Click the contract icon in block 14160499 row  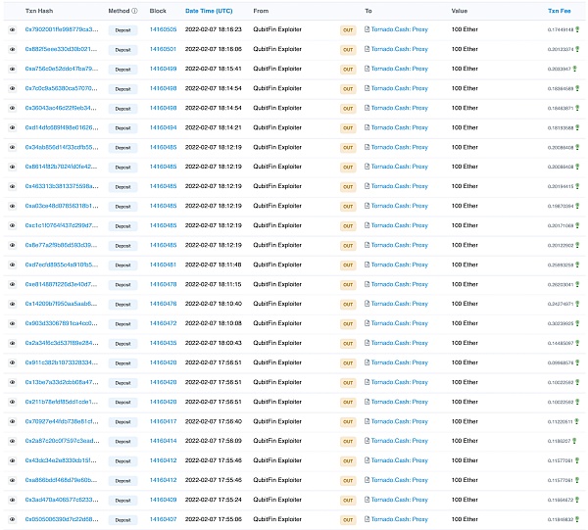pos(367,69)
